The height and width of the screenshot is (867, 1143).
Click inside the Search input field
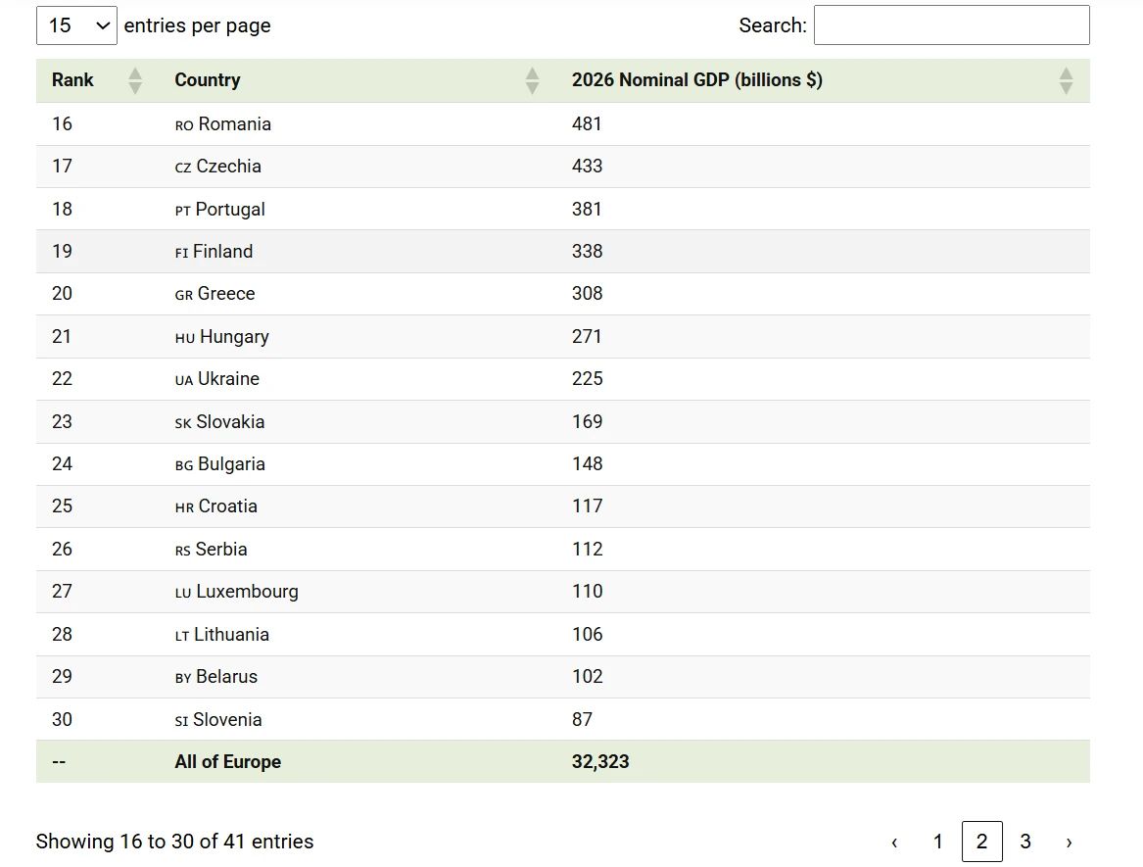[951, 25]
